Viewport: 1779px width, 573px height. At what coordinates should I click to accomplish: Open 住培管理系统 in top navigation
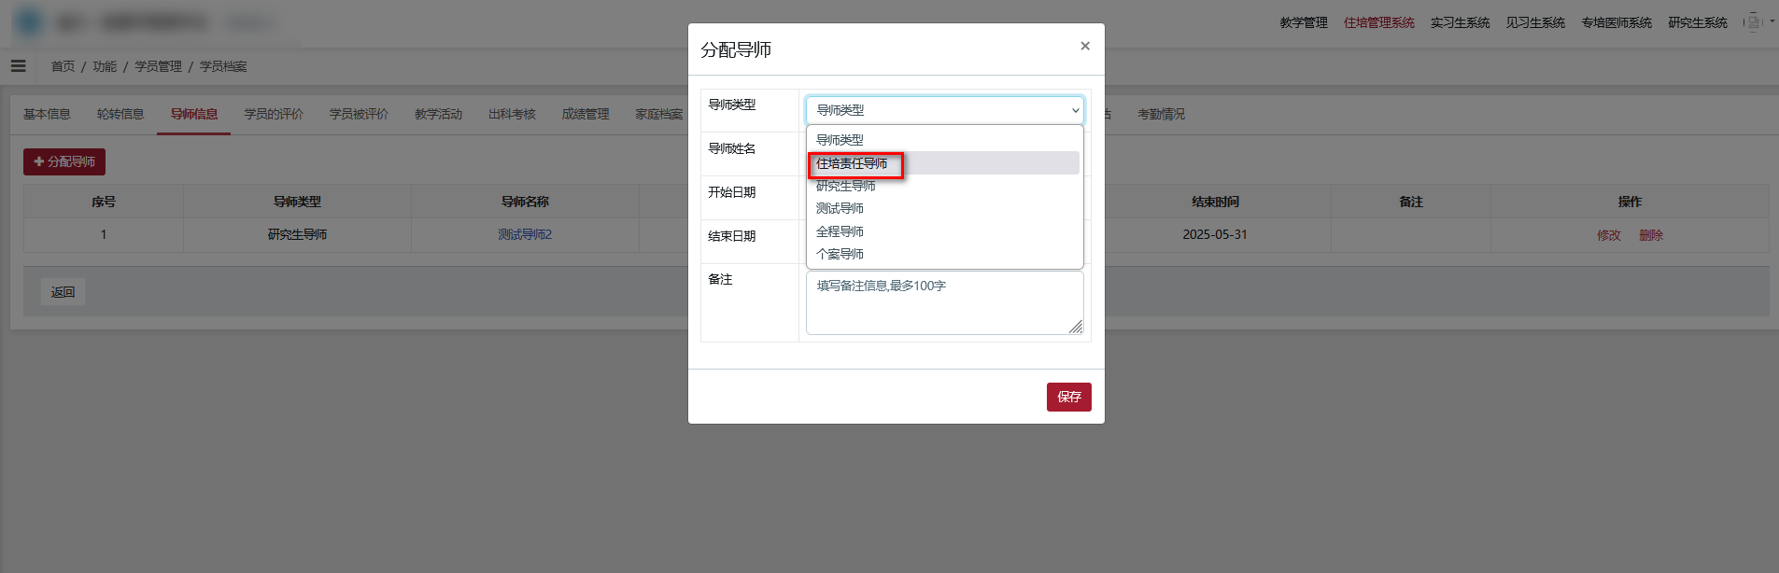(x=1378, y=22)
